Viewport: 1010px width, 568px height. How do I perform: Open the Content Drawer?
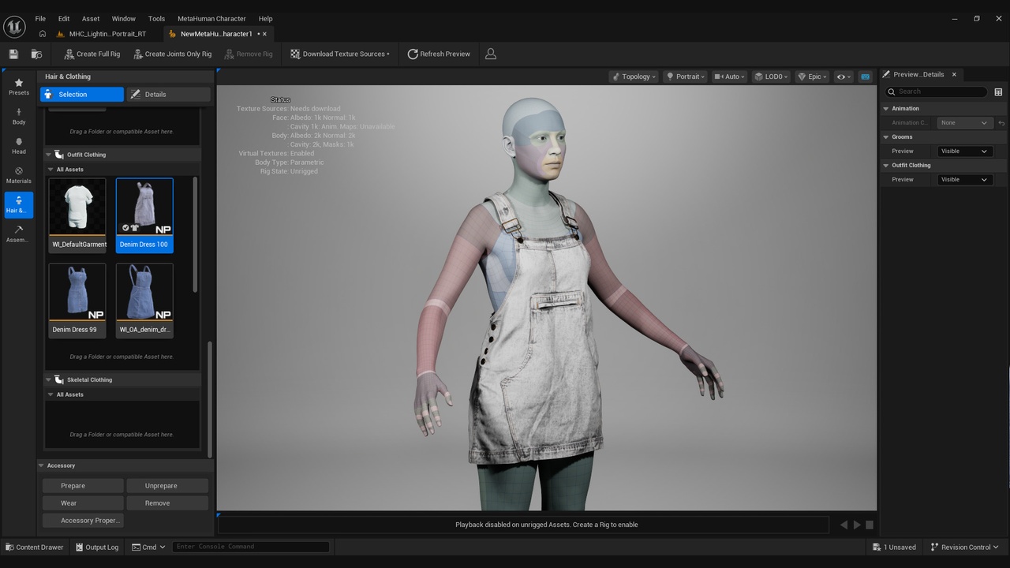(x=35, y=547)
